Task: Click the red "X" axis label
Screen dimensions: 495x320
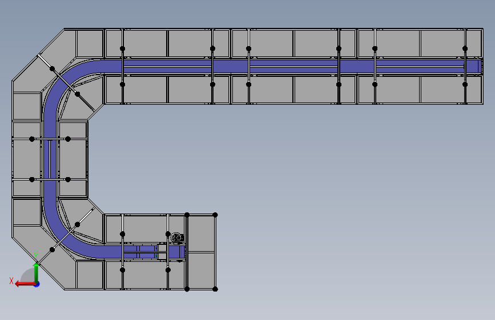Action: [x=11, y=281]
